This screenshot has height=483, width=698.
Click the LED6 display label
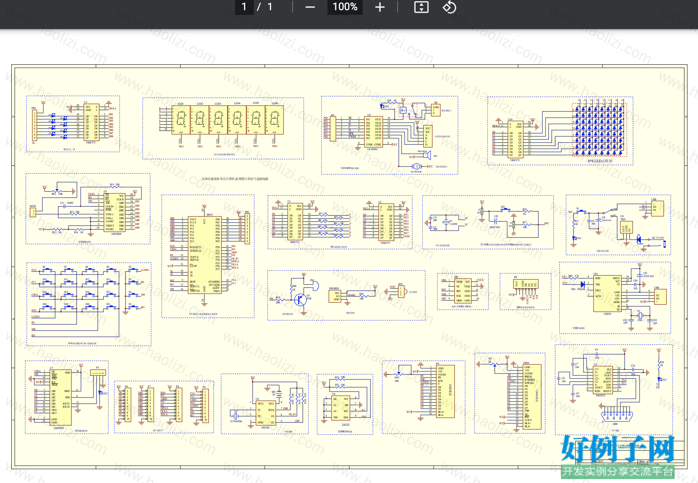click(x=275, y=103)
